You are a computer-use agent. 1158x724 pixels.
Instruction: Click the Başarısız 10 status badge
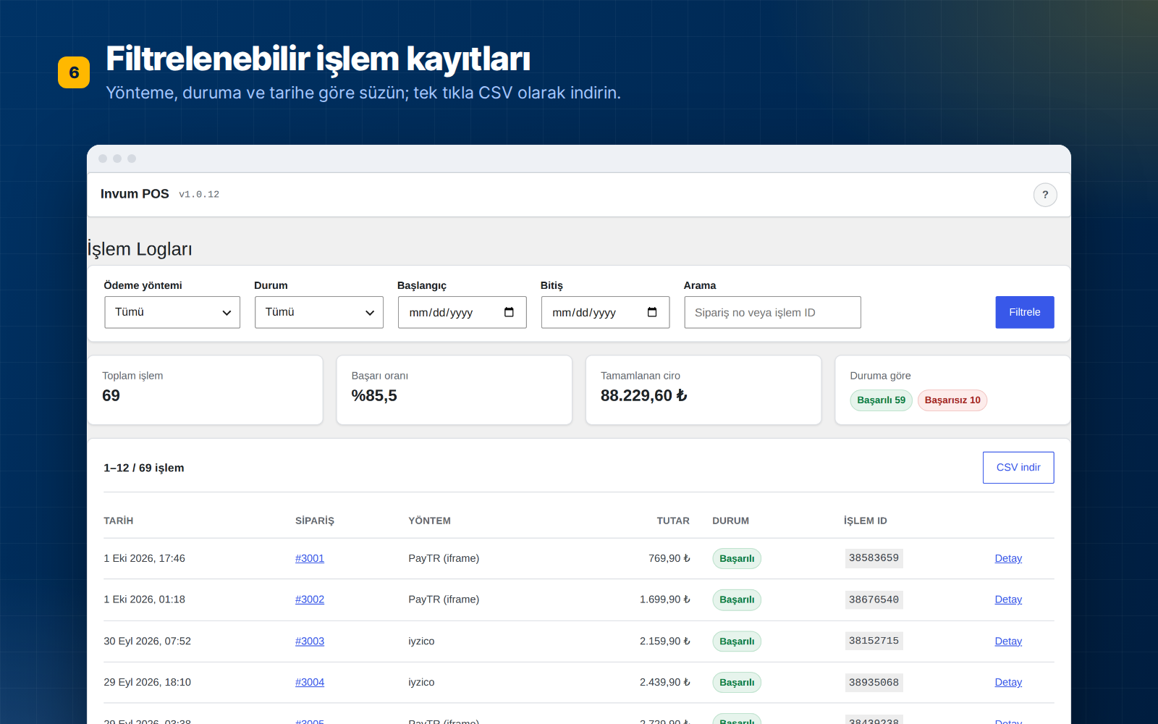tap(952, 400)
